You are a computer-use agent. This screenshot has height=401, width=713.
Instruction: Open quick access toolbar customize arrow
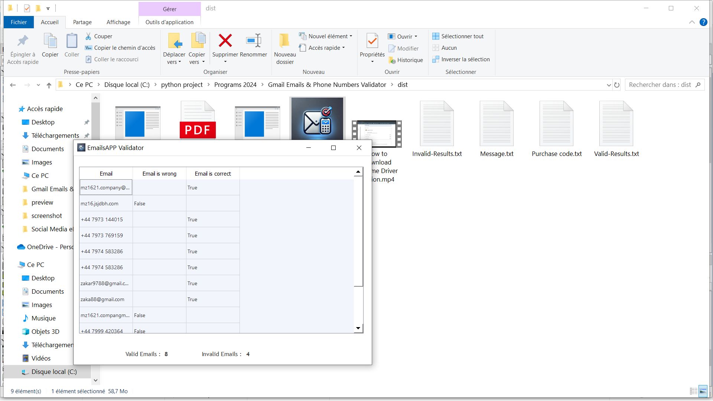48,8
